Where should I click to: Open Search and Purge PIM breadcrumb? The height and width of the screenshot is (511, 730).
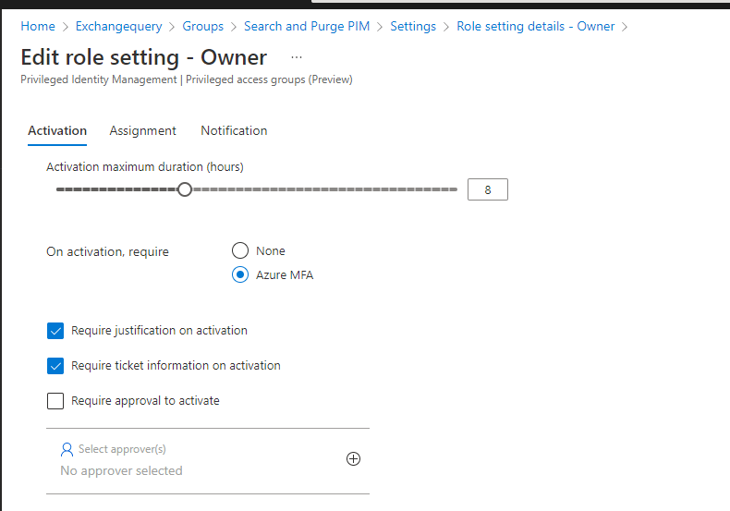click(307, 26)
